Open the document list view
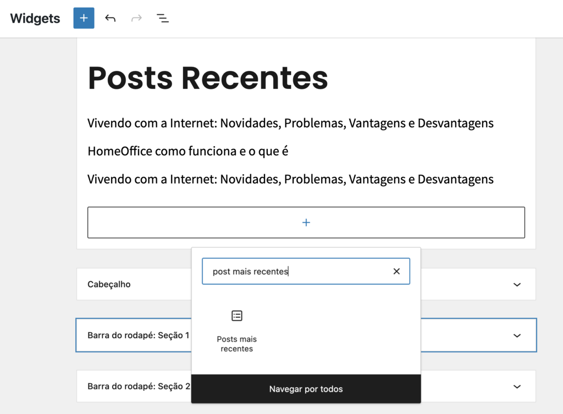The width and height of the screenshot is (563, 414). [x=163, y=18]
